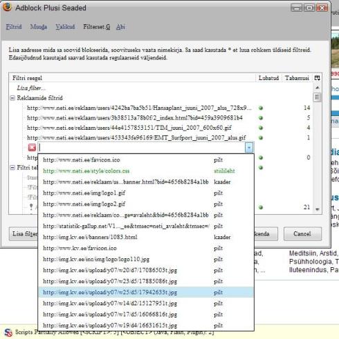Select statistik-gallup.net suggestion
339x339 pixels.
point(146,226)
